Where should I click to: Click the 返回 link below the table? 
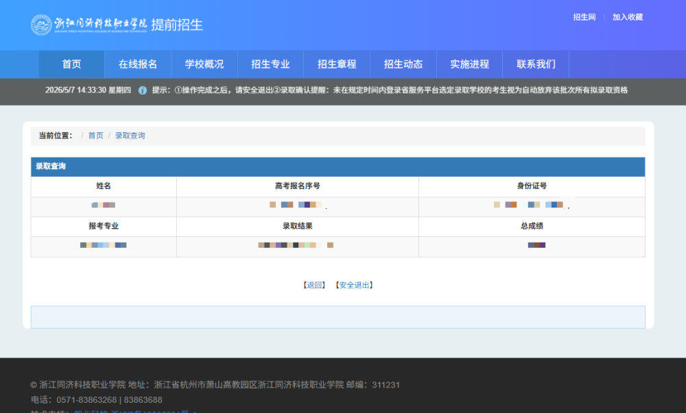(x=314, y=285)
